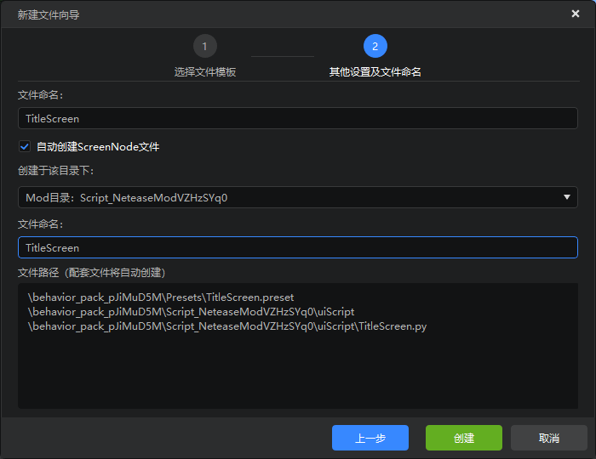Select the 其他设置及文件命名 step label
The height and width of the screenshot is (459, 596).
pyautogui.click(x=375, y=72)
